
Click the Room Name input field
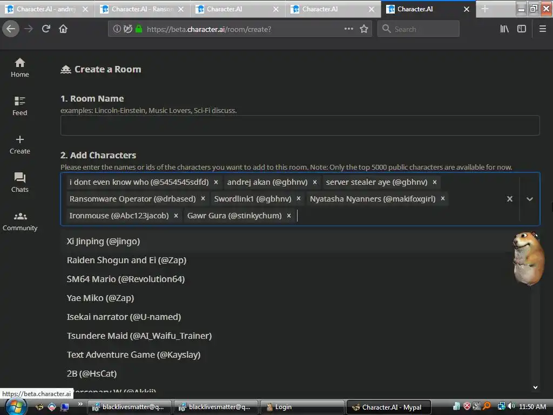click(300, 125)
